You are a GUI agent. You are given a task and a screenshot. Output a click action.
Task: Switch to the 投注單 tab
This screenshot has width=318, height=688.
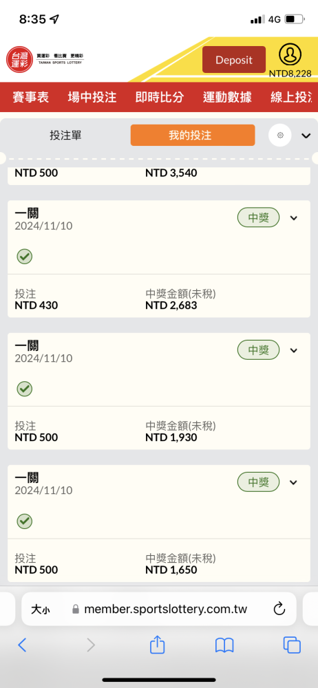click(x=65, y=135)
